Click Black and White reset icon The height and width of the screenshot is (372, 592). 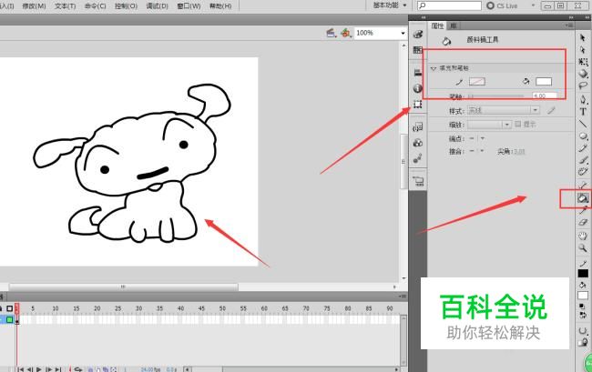click(583, 307)
